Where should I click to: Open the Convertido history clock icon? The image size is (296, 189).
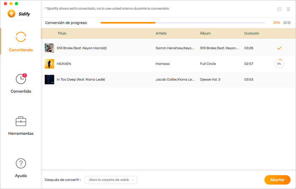(x=21, y=79)
